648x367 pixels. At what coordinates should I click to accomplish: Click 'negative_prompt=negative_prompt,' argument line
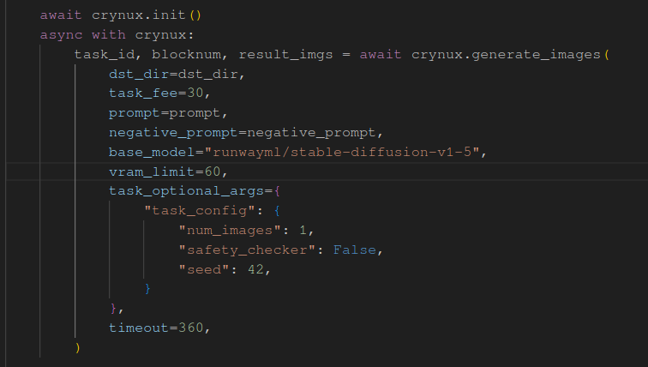(246, 133)
